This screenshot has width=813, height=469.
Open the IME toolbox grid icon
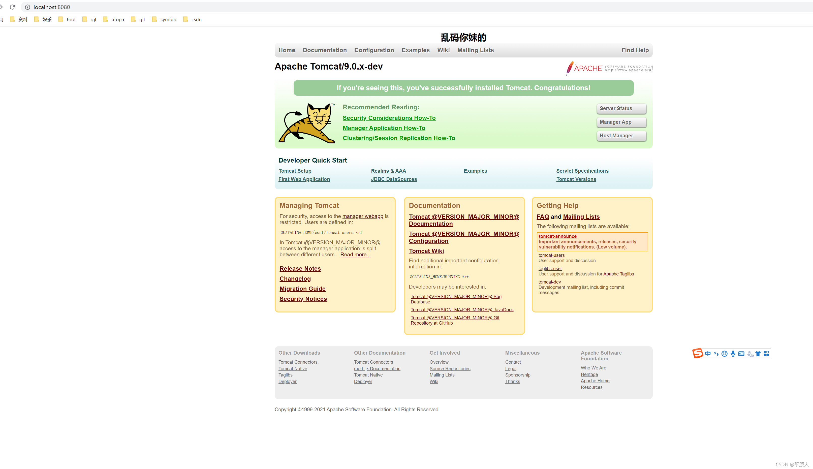[x=766, y=354]
